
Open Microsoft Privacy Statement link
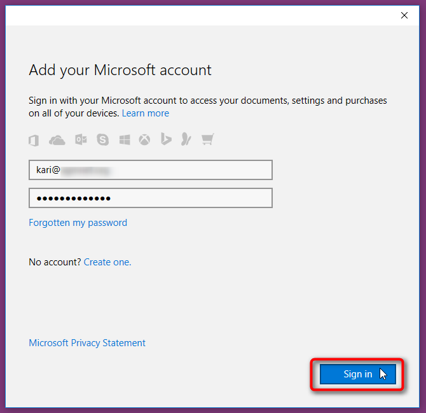(x=87, y=343)
